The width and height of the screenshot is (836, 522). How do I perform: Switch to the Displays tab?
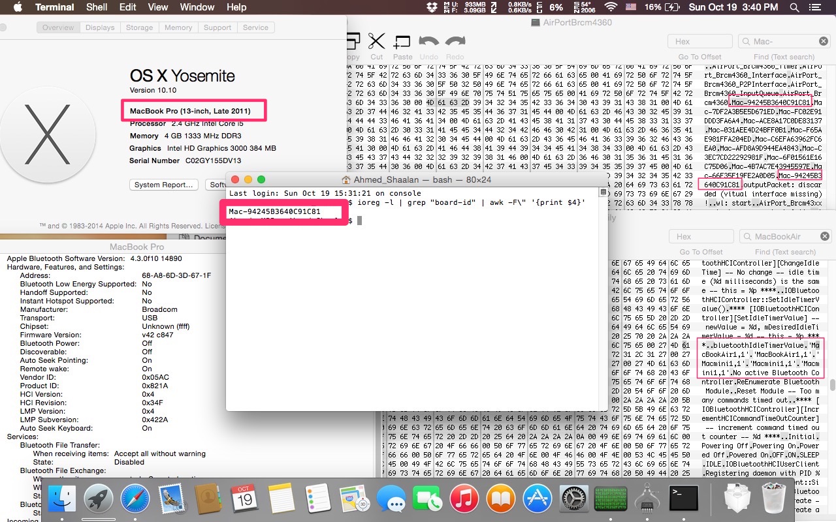tap(100, 27)
